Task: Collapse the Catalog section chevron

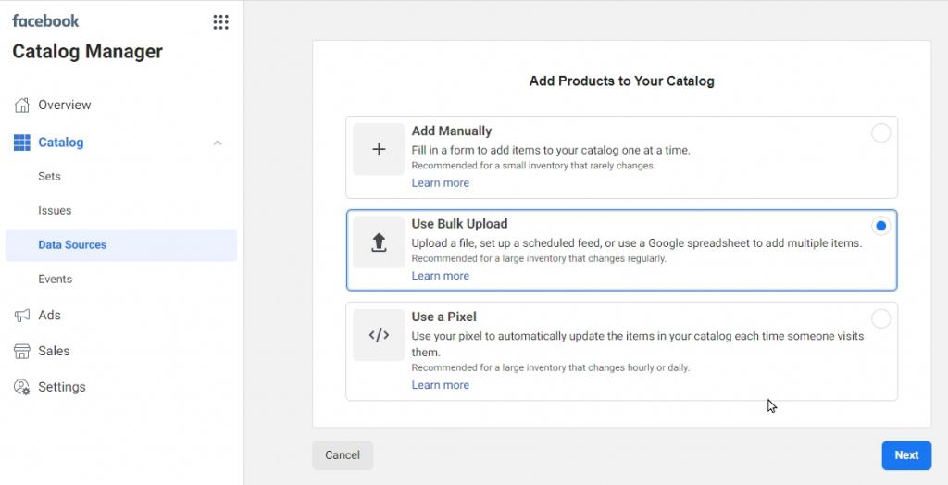Action: [x=218, y=143]
